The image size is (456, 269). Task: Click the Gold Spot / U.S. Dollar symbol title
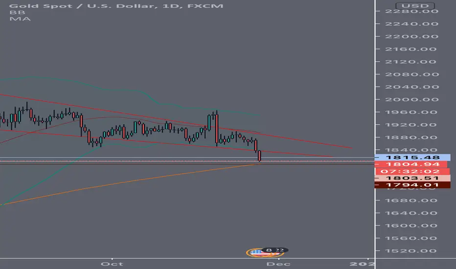[116, 6]
